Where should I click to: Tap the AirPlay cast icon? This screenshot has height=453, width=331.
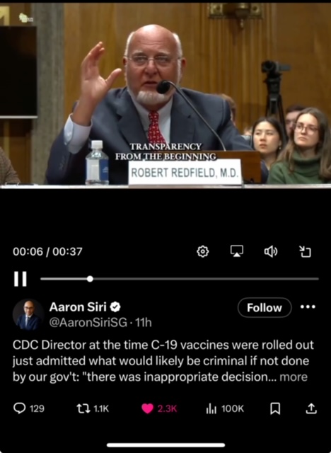coord(237,251)
